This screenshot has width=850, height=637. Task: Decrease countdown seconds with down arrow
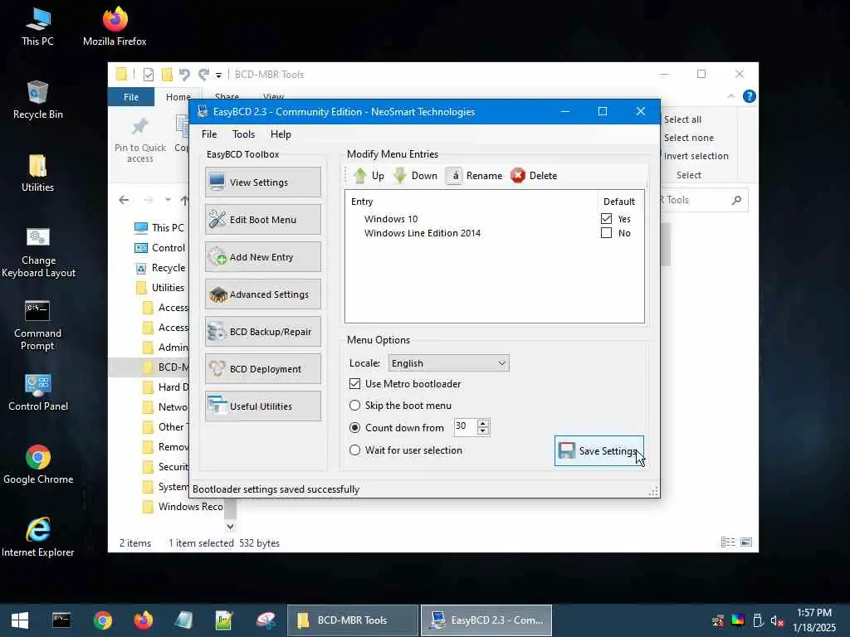[483, 431]
